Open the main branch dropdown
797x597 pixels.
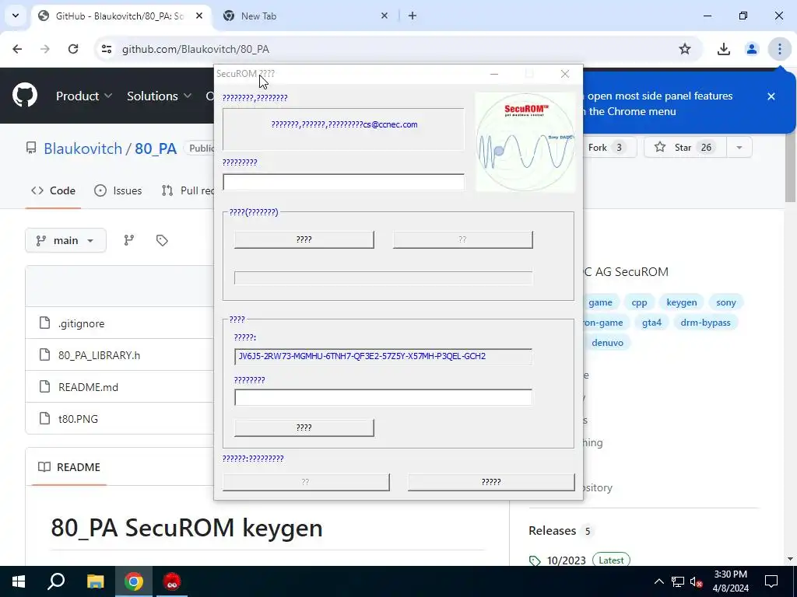click(x=65, y=240)
